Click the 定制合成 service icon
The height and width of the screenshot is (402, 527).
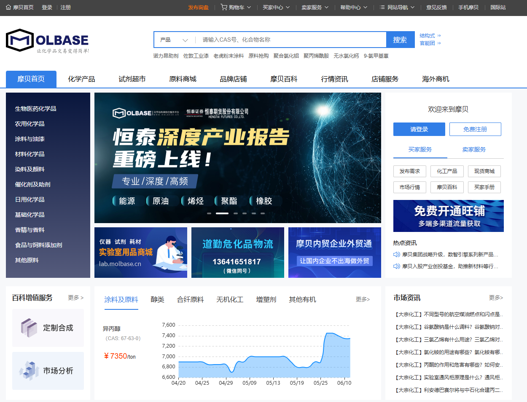29,327
